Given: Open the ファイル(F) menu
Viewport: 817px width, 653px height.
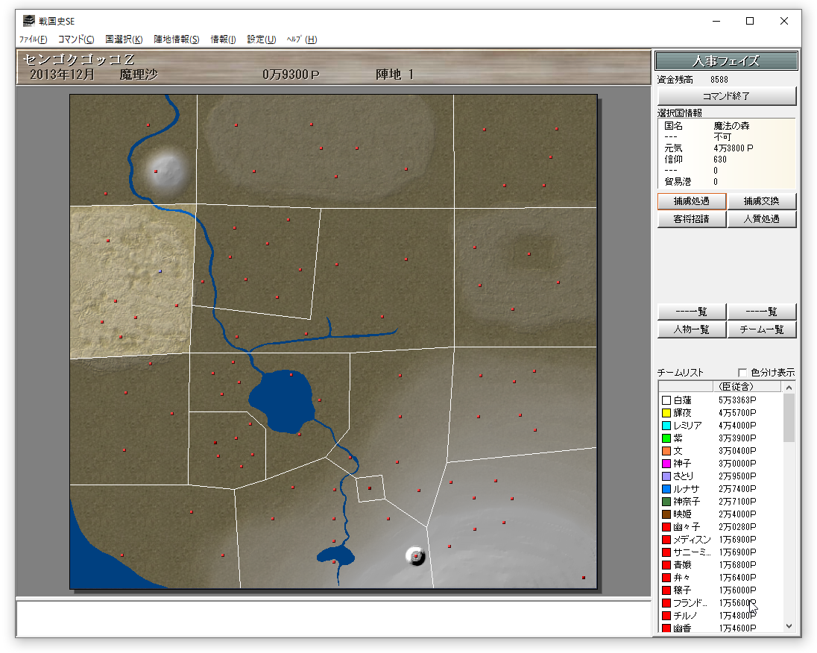Looking at the screenshot, I should 34,40.
